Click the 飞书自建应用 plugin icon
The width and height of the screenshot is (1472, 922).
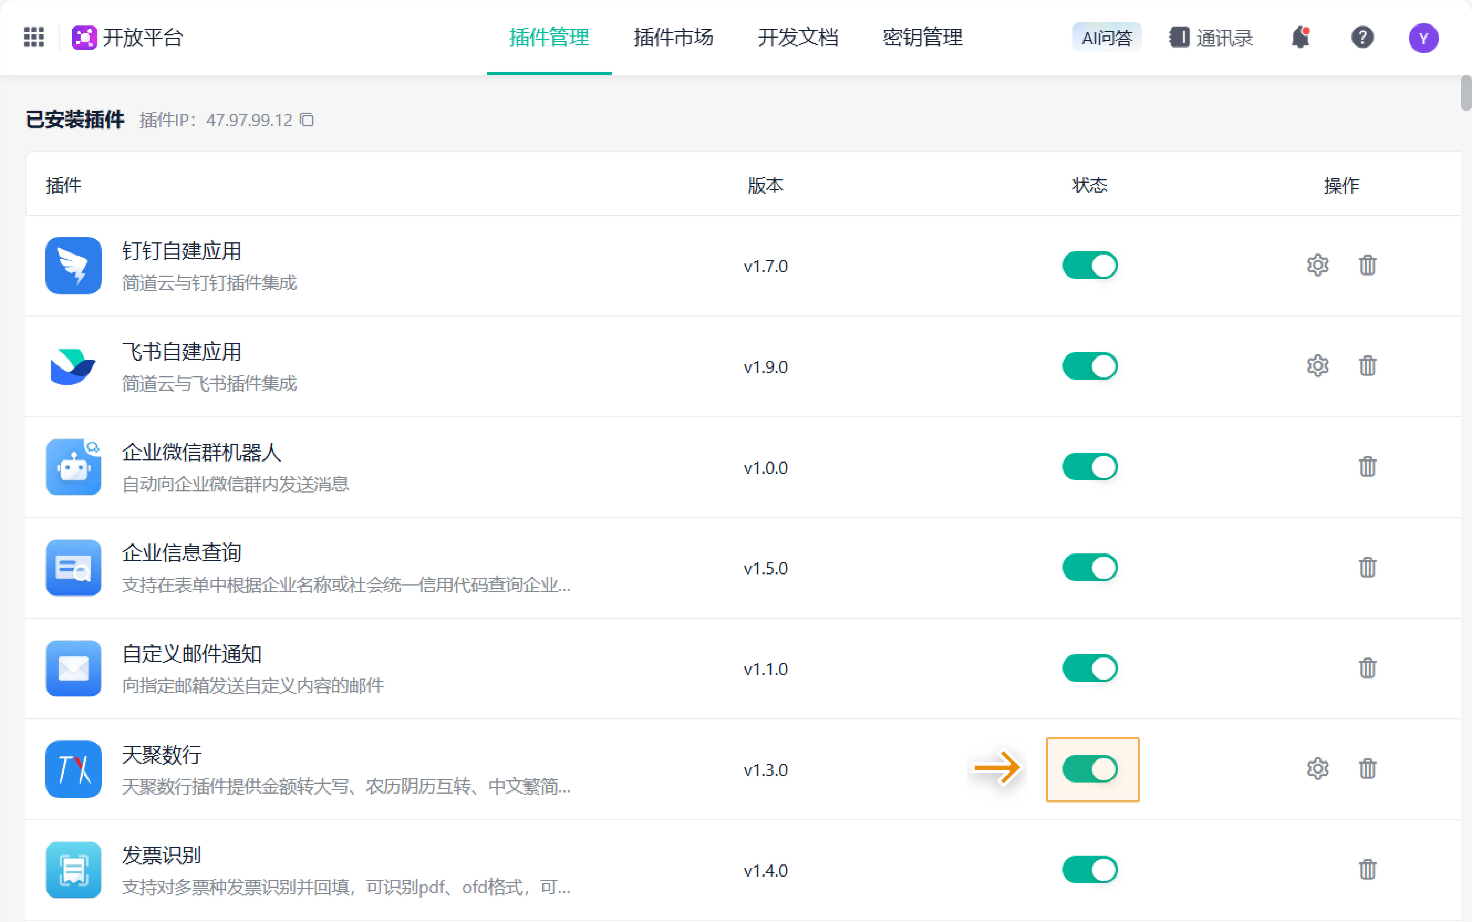click(x=73, y=366)
